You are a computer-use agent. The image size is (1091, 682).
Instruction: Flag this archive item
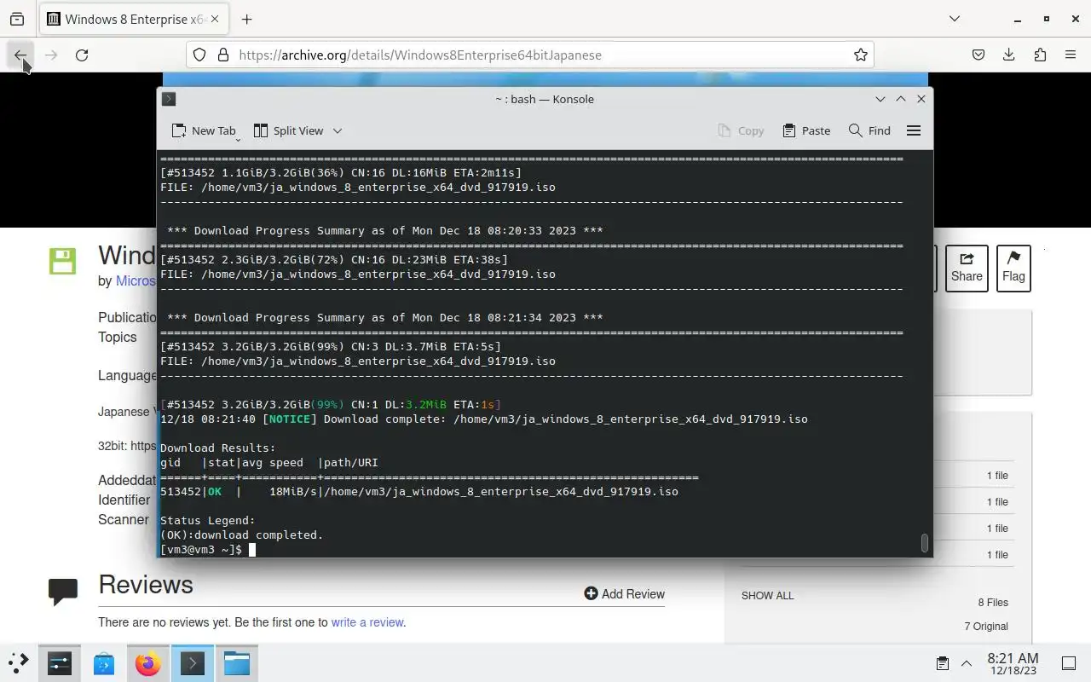1013,268
